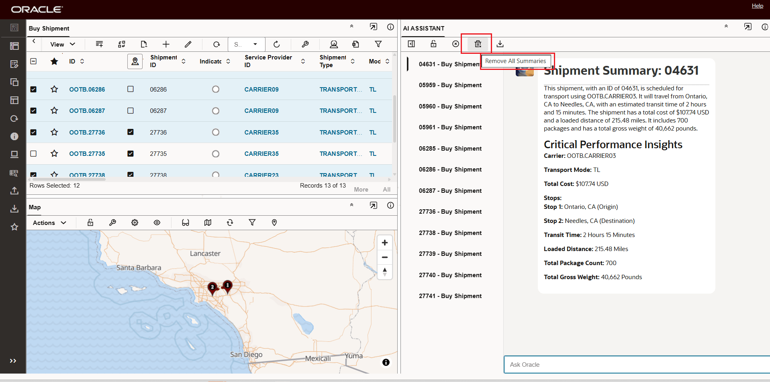Click the Remove All Summaries trash icon
Screen dimensions: 770x382
click(x=478, y=44)
